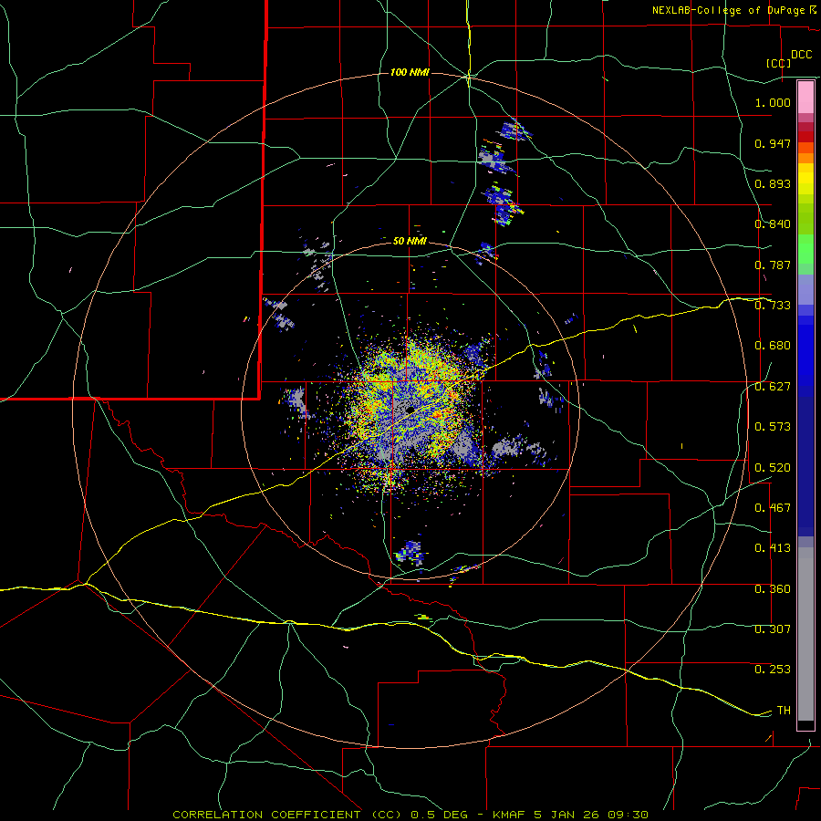
Task: Click the 0.467 value on the color scale
Action: pyautogui.click(x=773, y=508)
